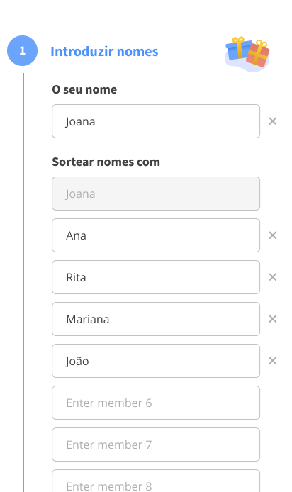Screen dimensions: 292x492
Task: Focus the O seu nome Joana field
Action: pyautogui.click(x=156, y=121)
